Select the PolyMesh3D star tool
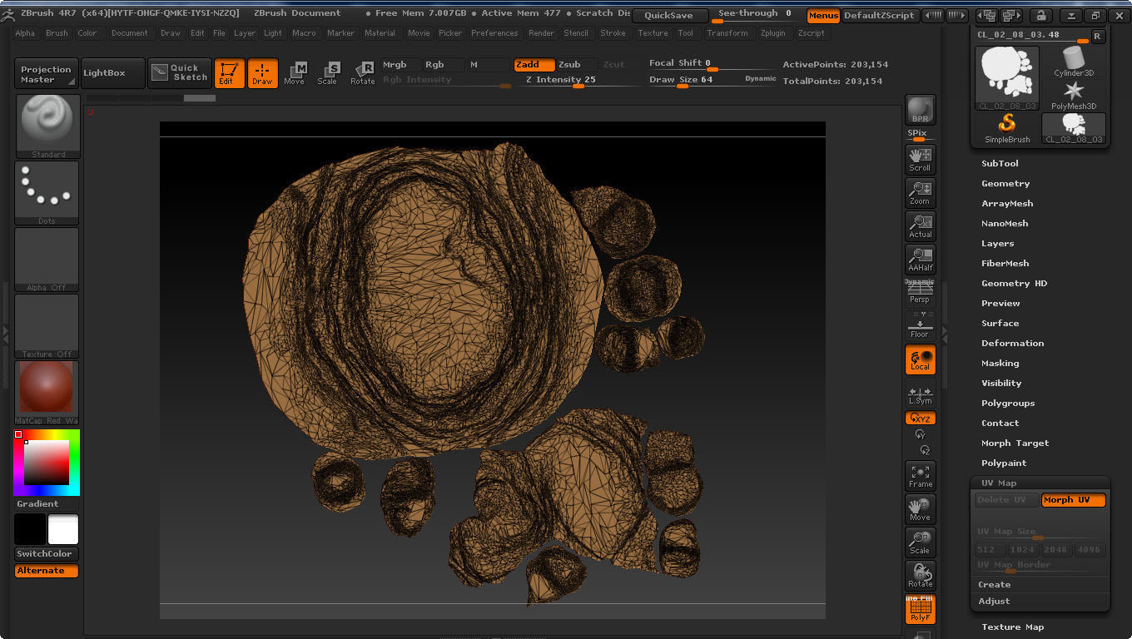The width and height of the screenshot is (1132, 639). [x=1074, y=95]
